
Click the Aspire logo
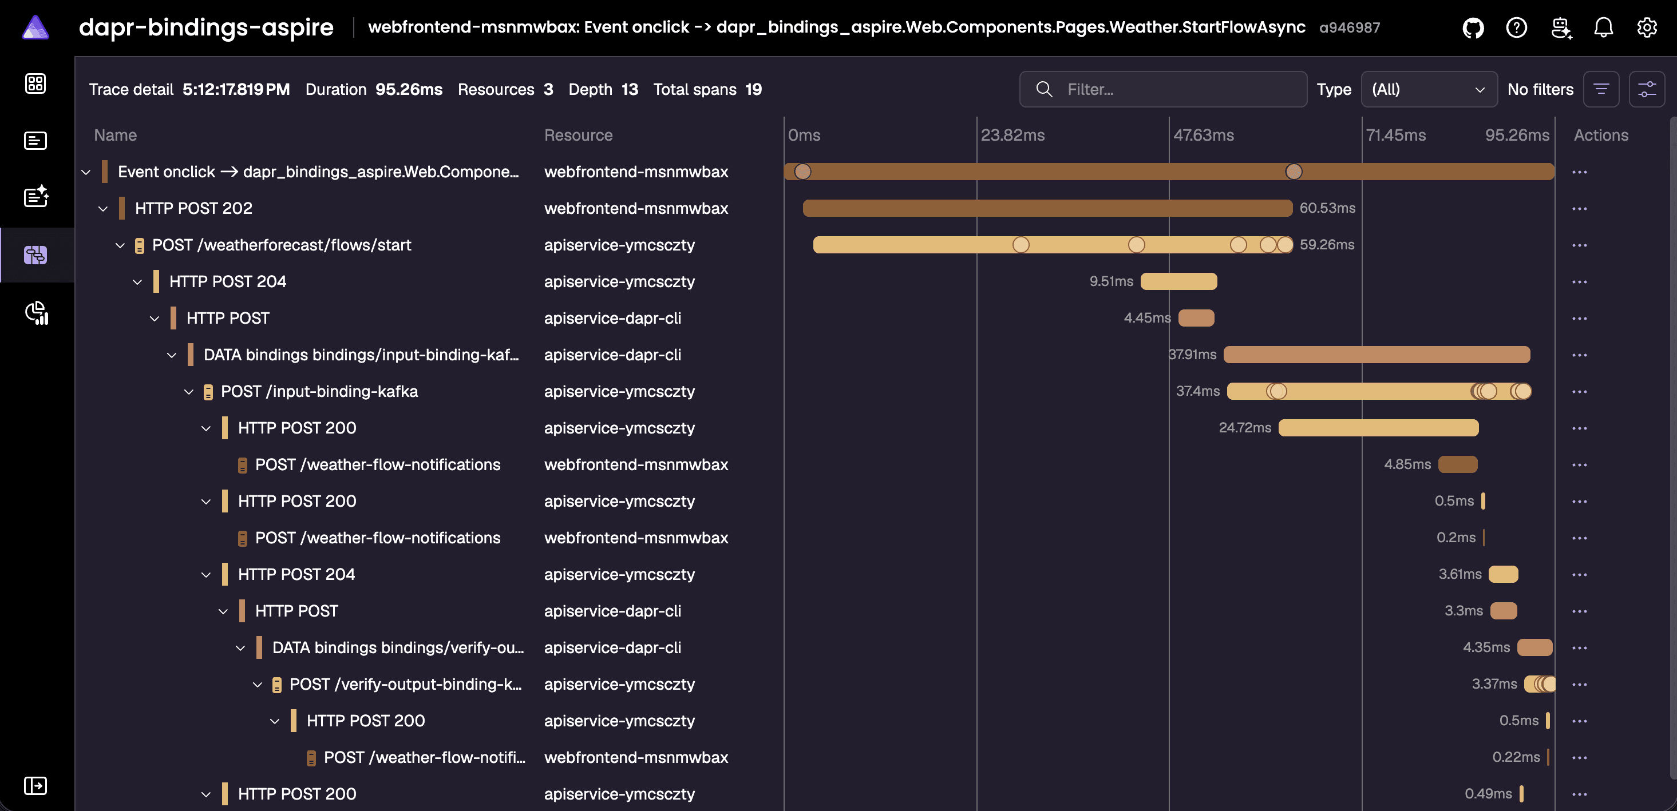tap(35, 27)
